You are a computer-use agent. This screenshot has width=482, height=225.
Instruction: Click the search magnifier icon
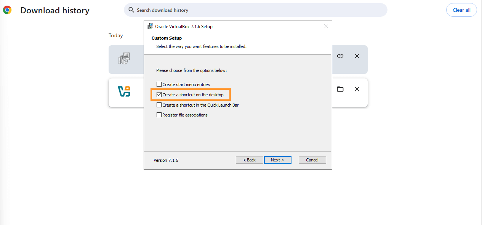[131, 10]
